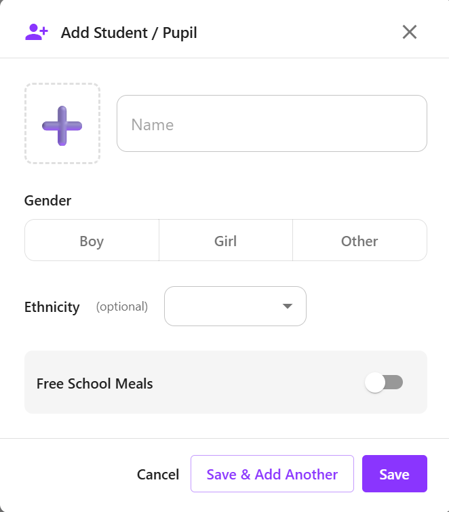Click the Ethnicity field label
Image resolution: width=449 pixels, height=512 pixels.
click(x=52, y=307)
